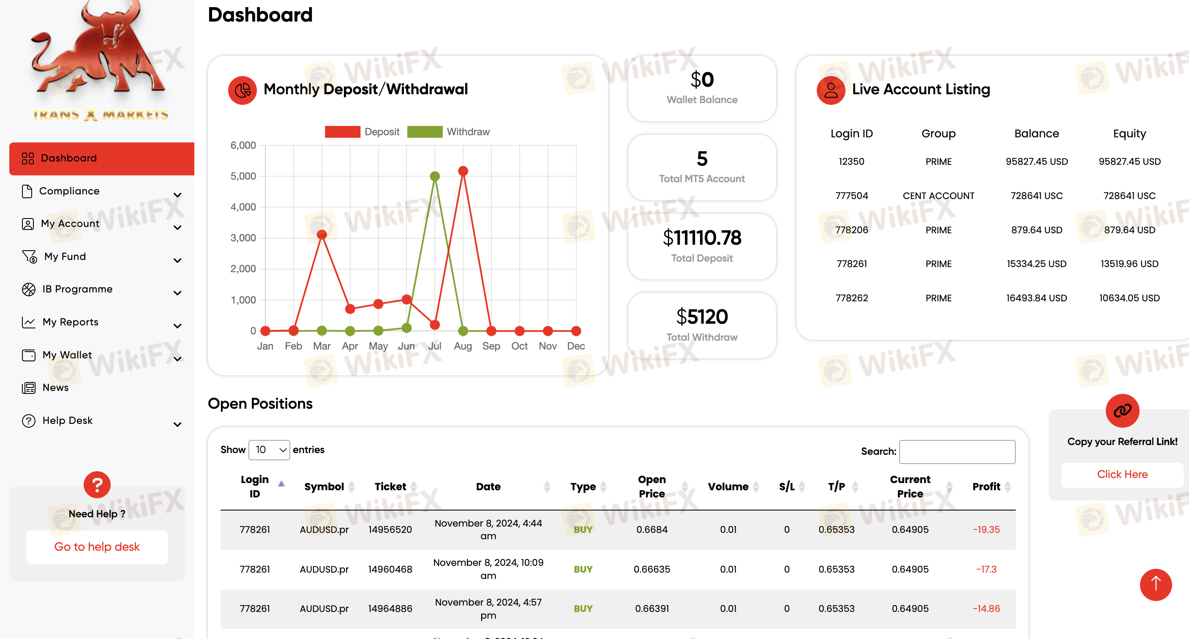Toggle Deposit series in chart legend
Screen dimensions: 1189x639
(343, 132)
